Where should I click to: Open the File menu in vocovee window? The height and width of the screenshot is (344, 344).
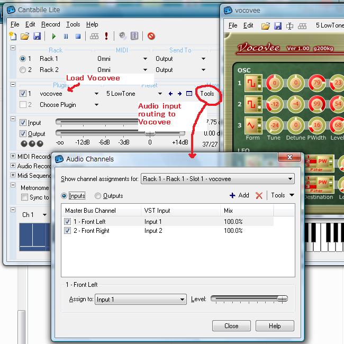[x=233, y=25]
